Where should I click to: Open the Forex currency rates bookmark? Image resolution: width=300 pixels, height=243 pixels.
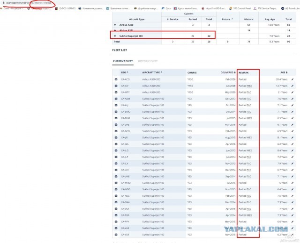[186, 8]
